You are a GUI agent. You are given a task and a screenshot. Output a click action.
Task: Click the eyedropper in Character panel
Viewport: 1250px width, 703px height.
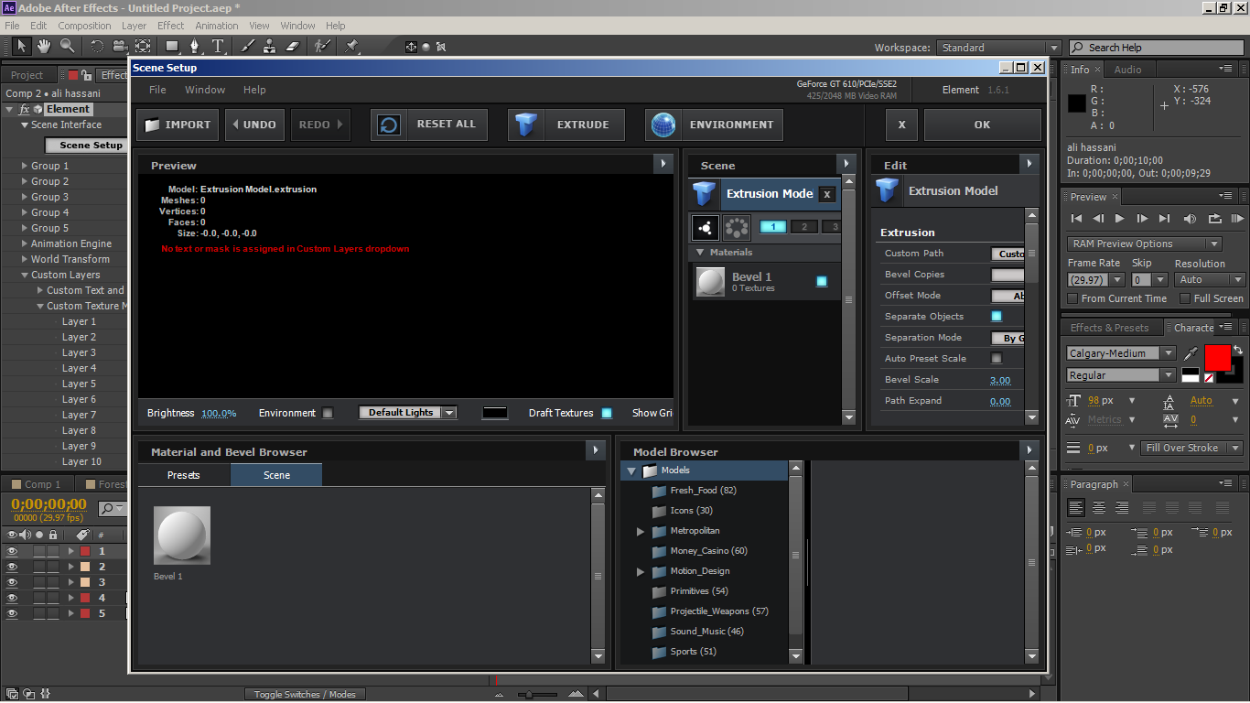point(1191,353)
